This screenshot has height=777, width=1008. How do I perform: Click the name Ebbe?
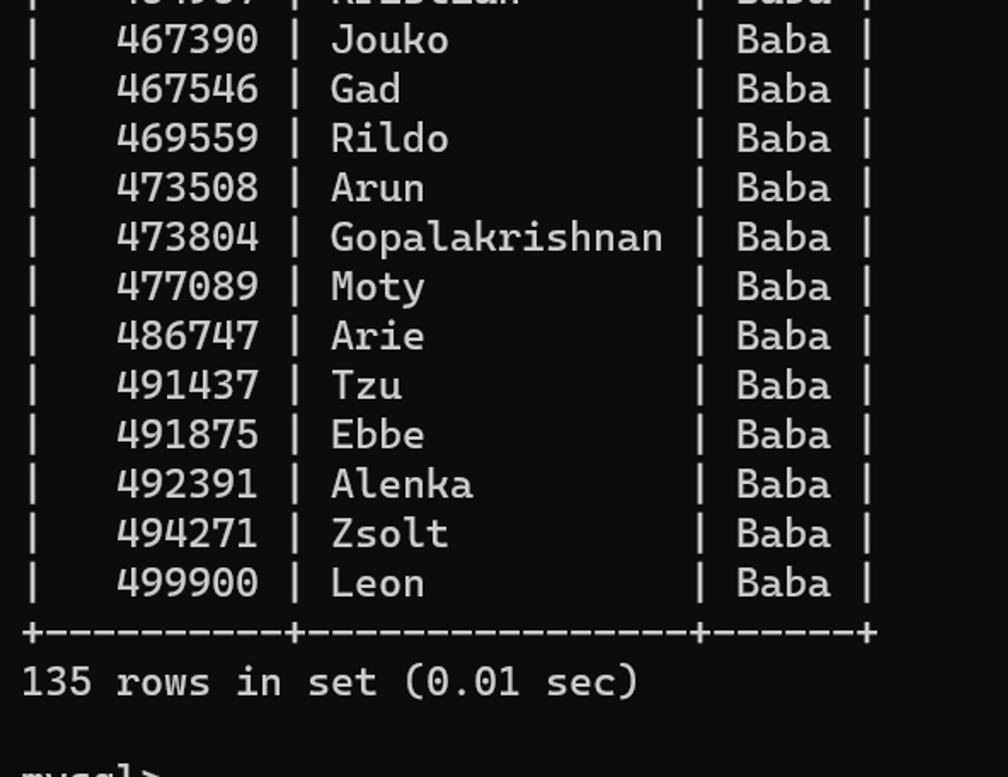tap(378, 435)
